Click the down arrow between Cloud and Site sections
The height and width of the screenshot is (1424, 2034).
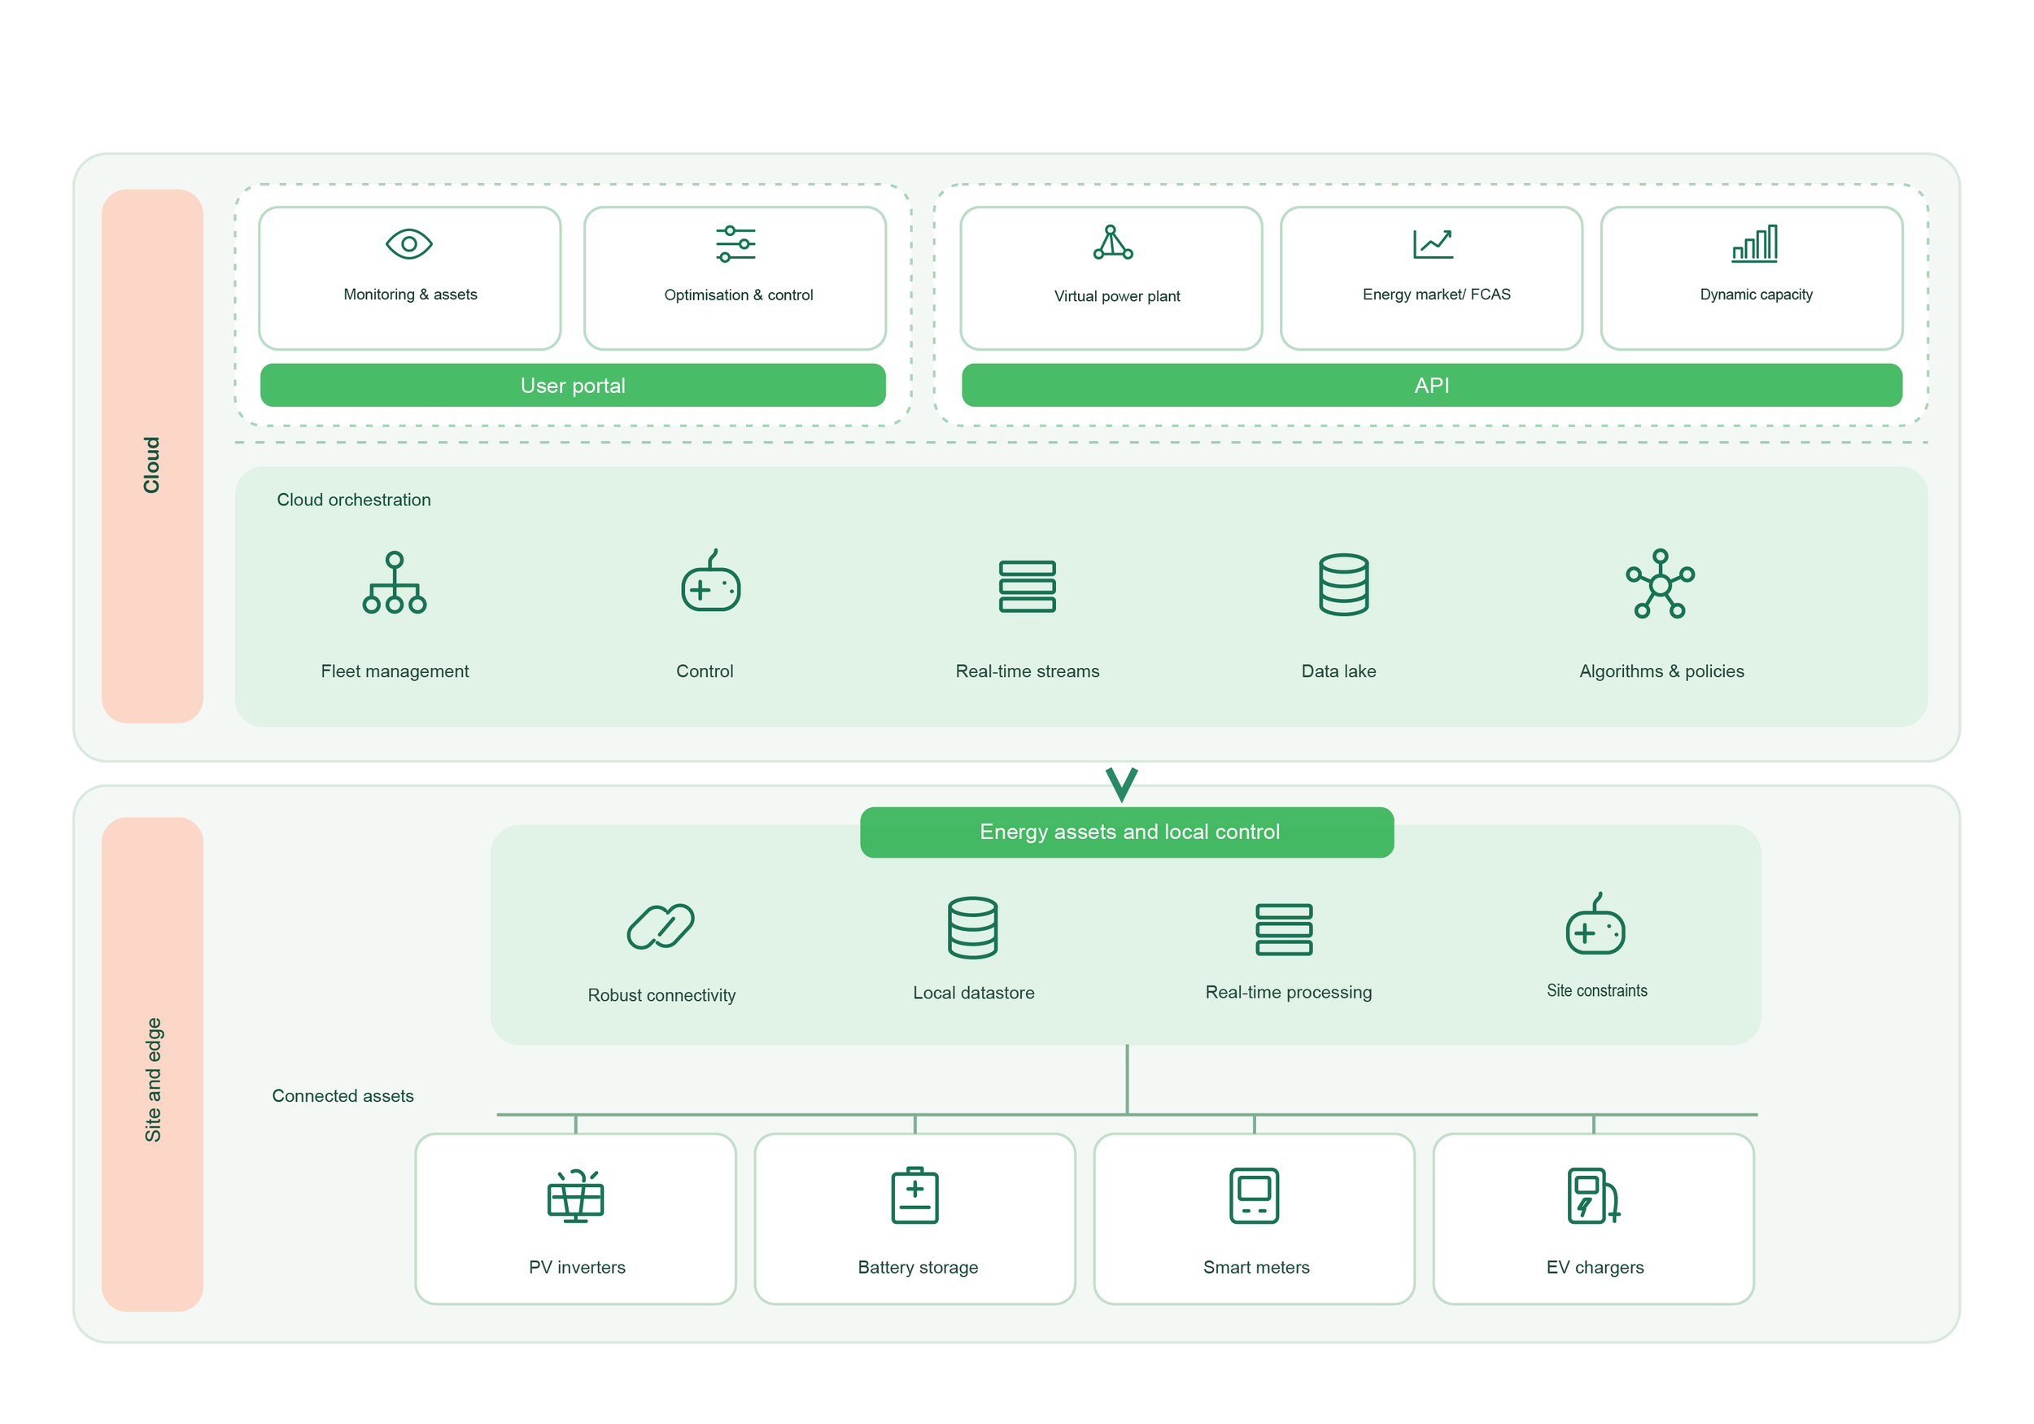1121,784
